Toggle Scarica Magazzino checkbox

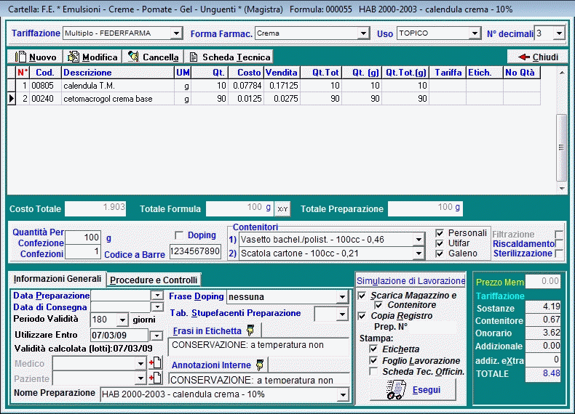(362, 296)
